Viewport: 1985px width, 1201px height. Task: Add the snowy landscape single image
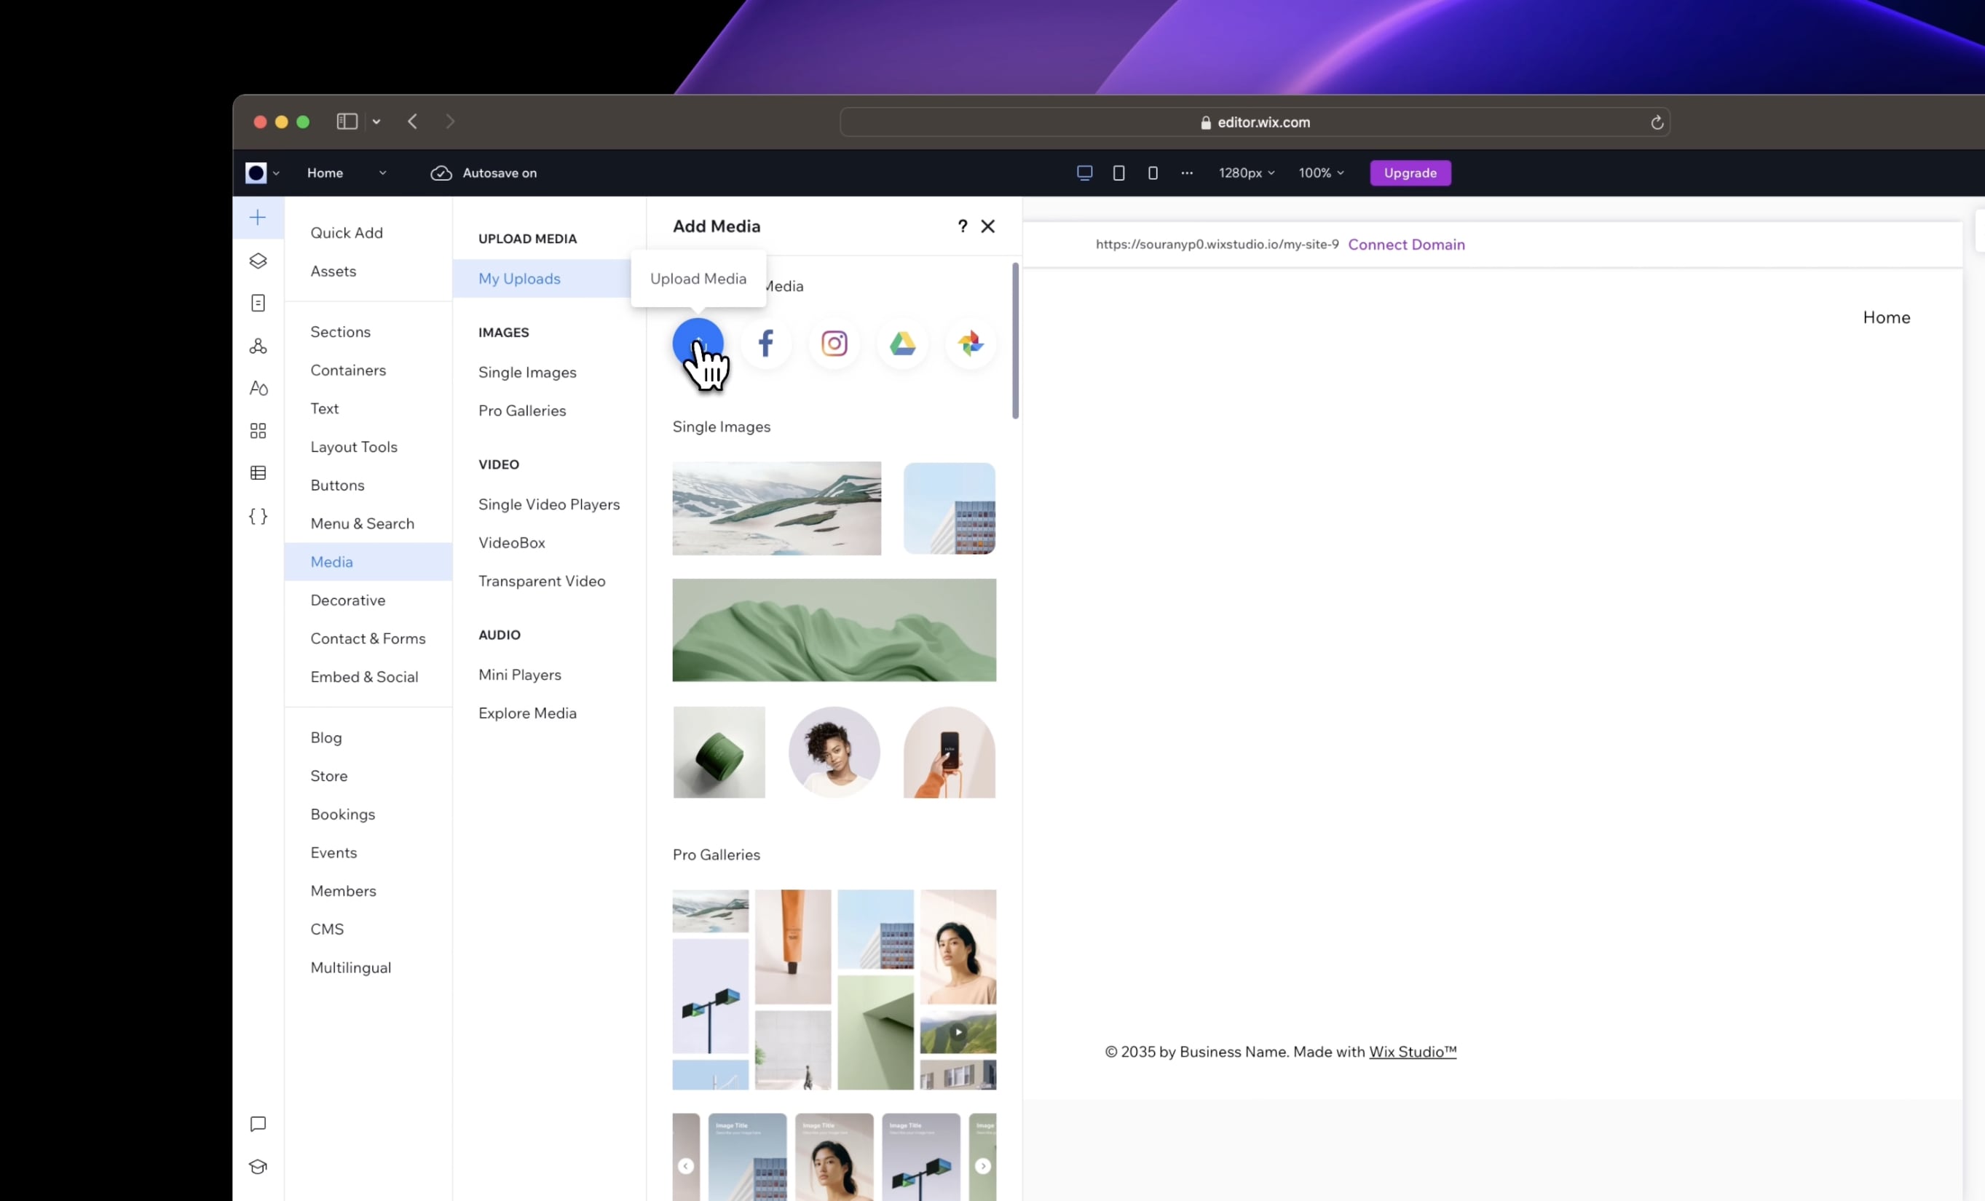(777, 508)
